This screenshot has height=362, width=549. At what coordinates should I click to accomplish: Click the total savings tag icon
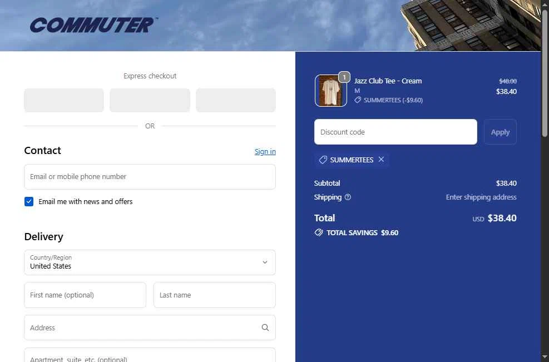pyautogui.click(x=319, y=233)
